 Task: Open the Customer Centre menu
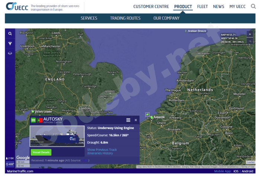(151, 7)
